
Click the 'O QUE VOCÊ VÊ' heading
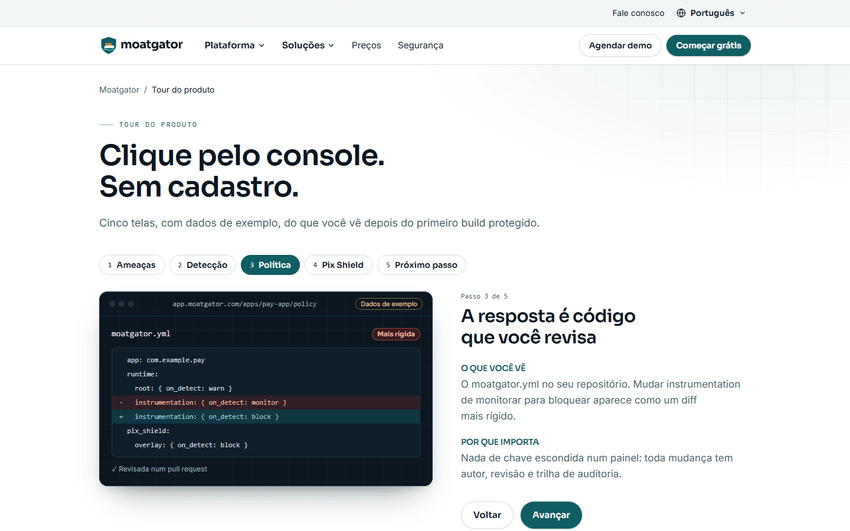[493, 368]
